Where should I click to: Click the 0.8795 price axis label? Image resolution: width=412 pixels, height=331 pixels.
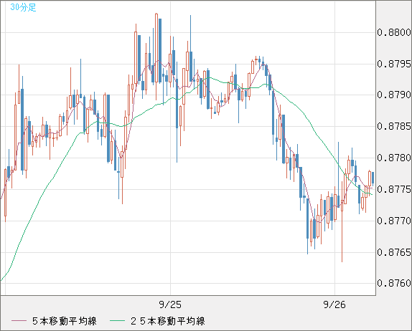point(394,64)
